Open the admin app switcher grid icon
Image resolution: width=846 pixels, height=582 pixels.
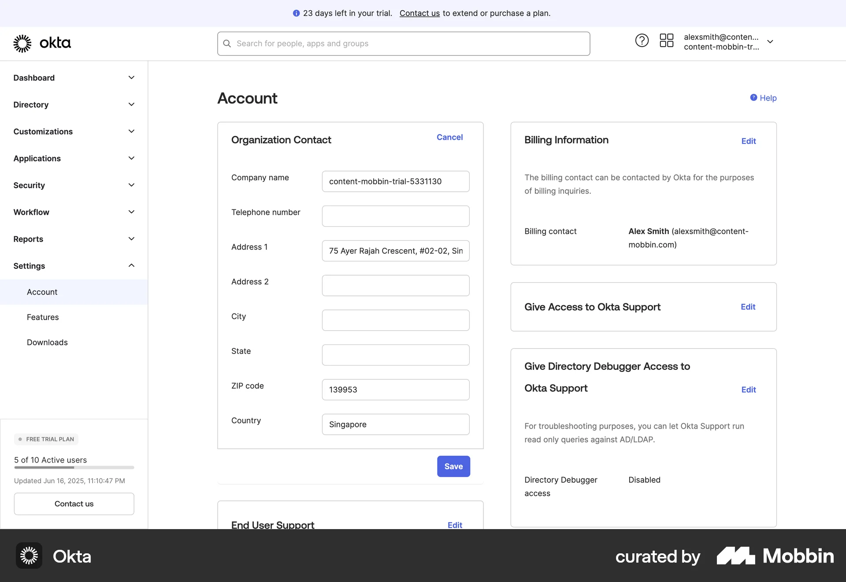click(666, 40)
